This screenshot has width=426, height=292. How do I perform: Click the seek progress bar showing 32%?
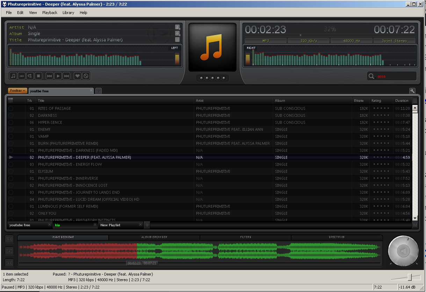point(330,35)
